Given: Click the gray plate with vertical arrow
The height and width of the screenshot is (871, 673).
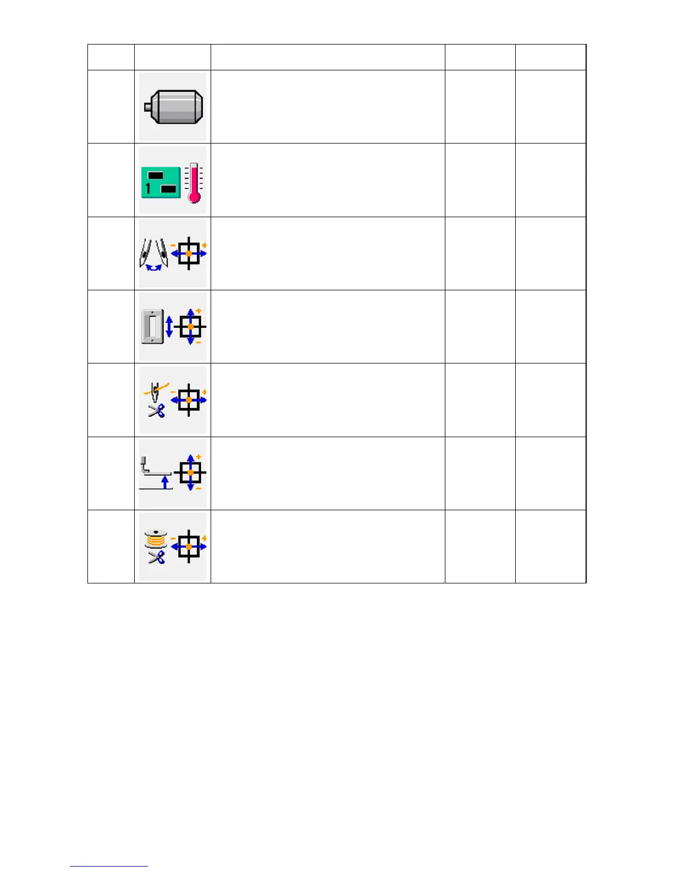Looking at the screenshot, I should pos(152,327).
